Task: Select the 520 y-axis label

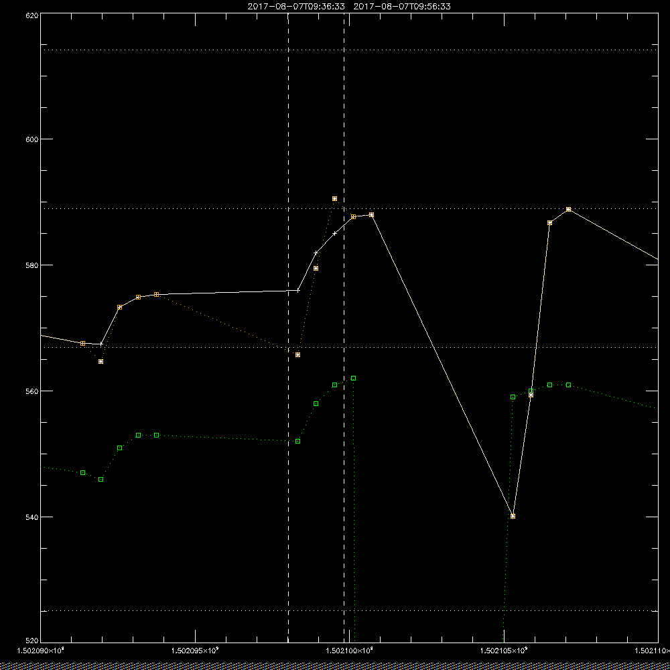Action: pyautogui.click(x=32, y=641)
